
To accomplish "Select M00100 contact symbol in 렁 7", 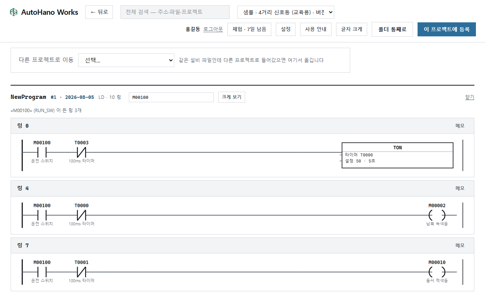I will coord(42,272).
